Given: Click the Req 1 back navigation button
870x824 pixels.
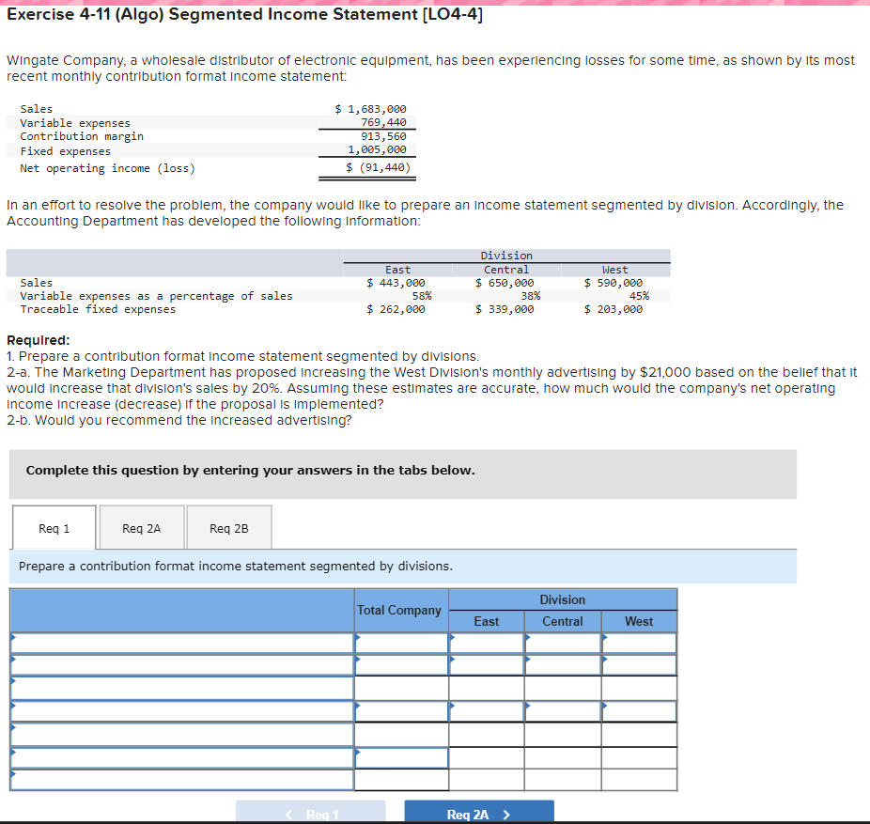Looking at the screenshot, I should 310,811.
